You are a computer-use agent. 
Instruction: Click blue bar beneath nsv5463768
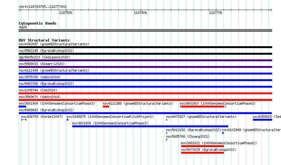pos(145,87)
